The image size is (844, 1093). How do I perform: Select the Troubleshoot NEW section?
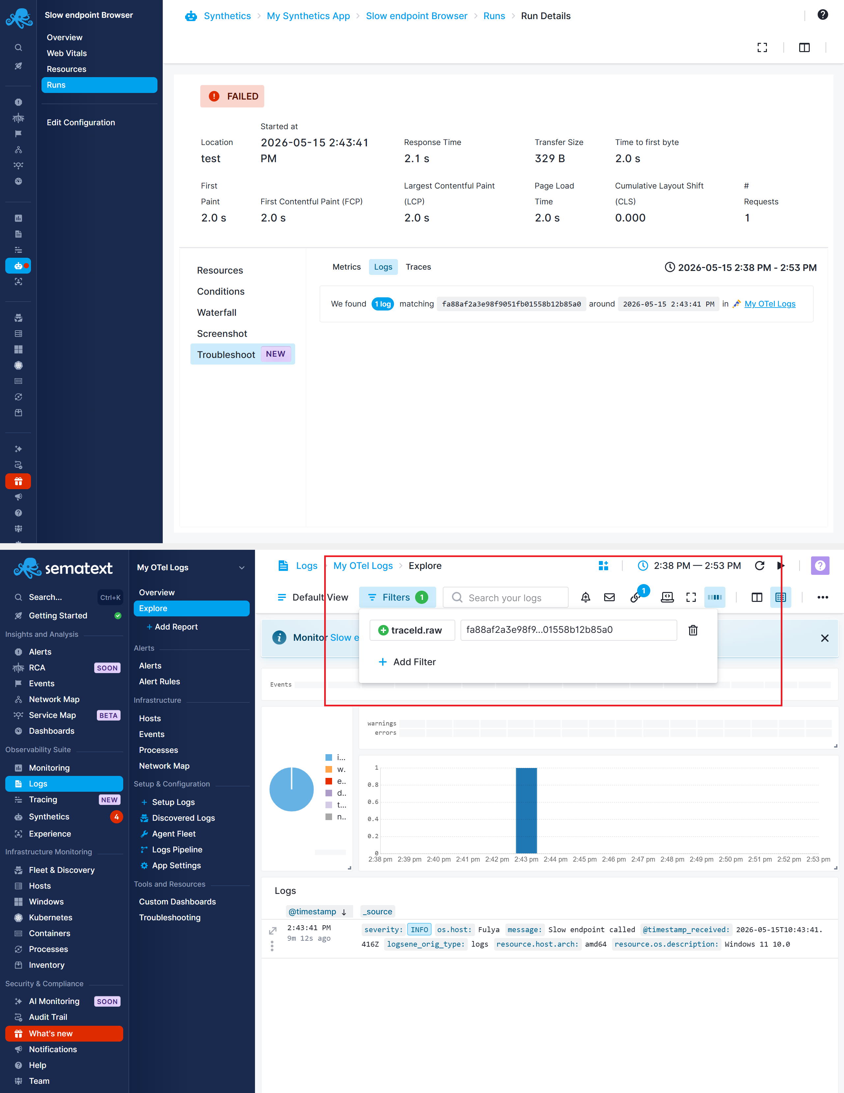243,354
